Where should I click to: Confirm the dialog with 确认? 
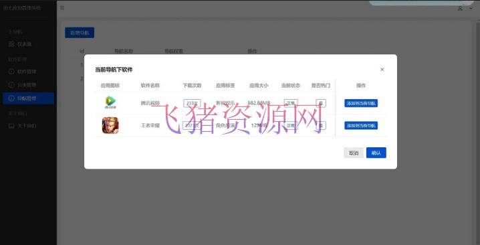(376, 153)
